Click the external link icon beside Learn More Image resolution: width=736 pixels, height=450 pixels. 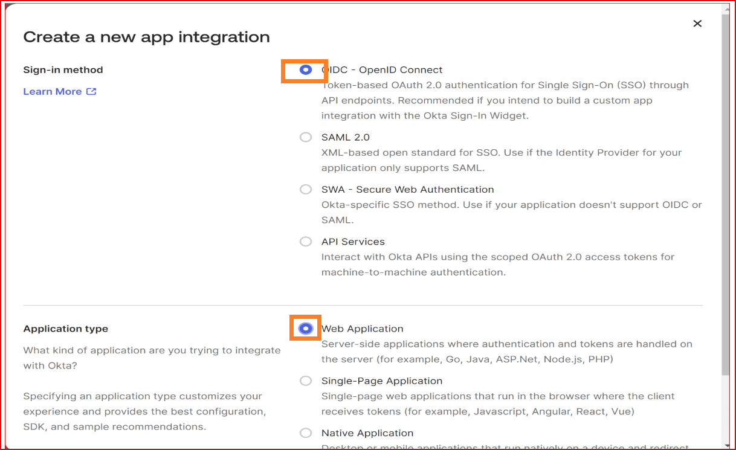point(91,92)
